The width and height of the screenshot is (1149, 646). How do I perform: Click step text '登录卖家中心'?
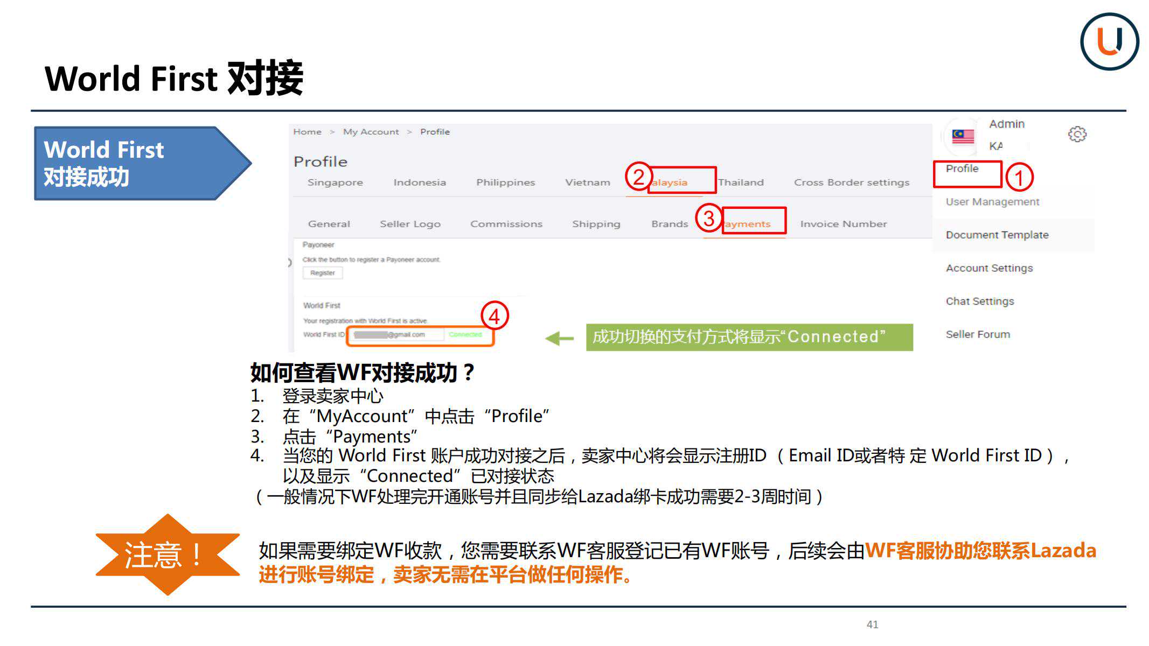pyautogui.click(x=333, y=396)
